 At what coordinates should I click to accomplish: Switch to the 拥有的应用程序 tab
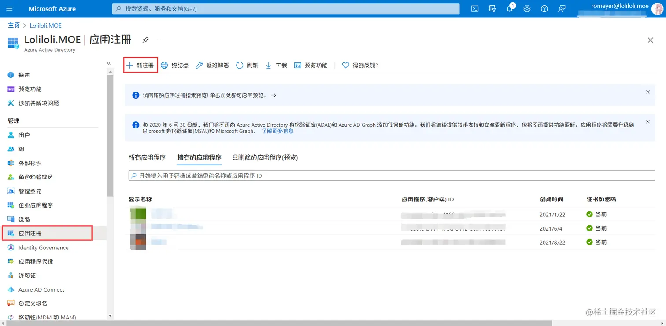tap(199, 158)
